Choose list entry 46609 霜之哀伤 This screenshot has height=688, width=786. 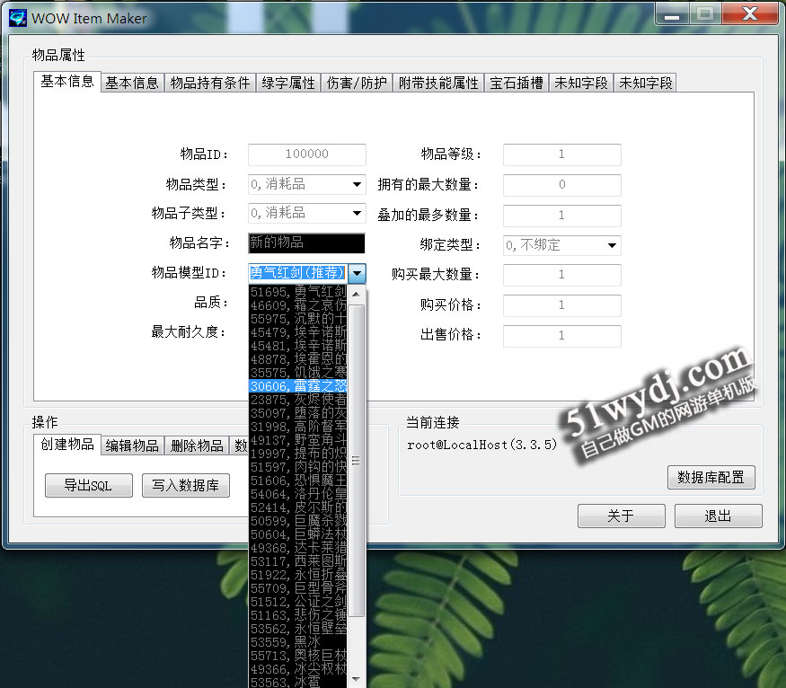click(297, 305)
